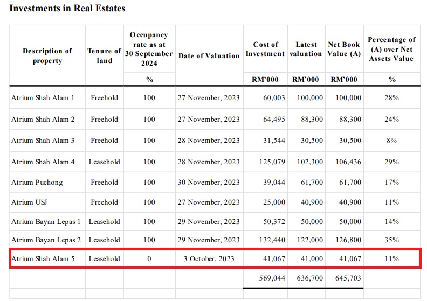The image size is (427, 301).
Task: Select the 24% net assets percentage
Action: (x=391, y=120)
